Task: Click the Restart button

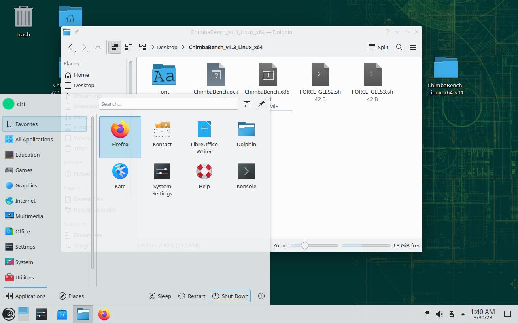Action: pyautogui.click(x=192, y=296)
